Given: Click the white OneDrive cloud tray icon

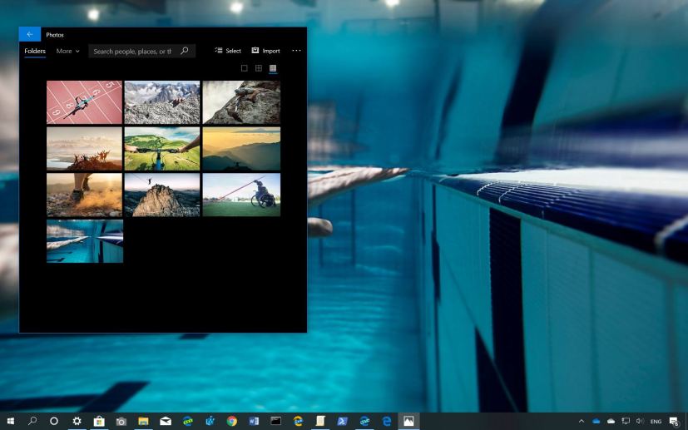Looking at the screenshot, I should [x=611, y=421].
